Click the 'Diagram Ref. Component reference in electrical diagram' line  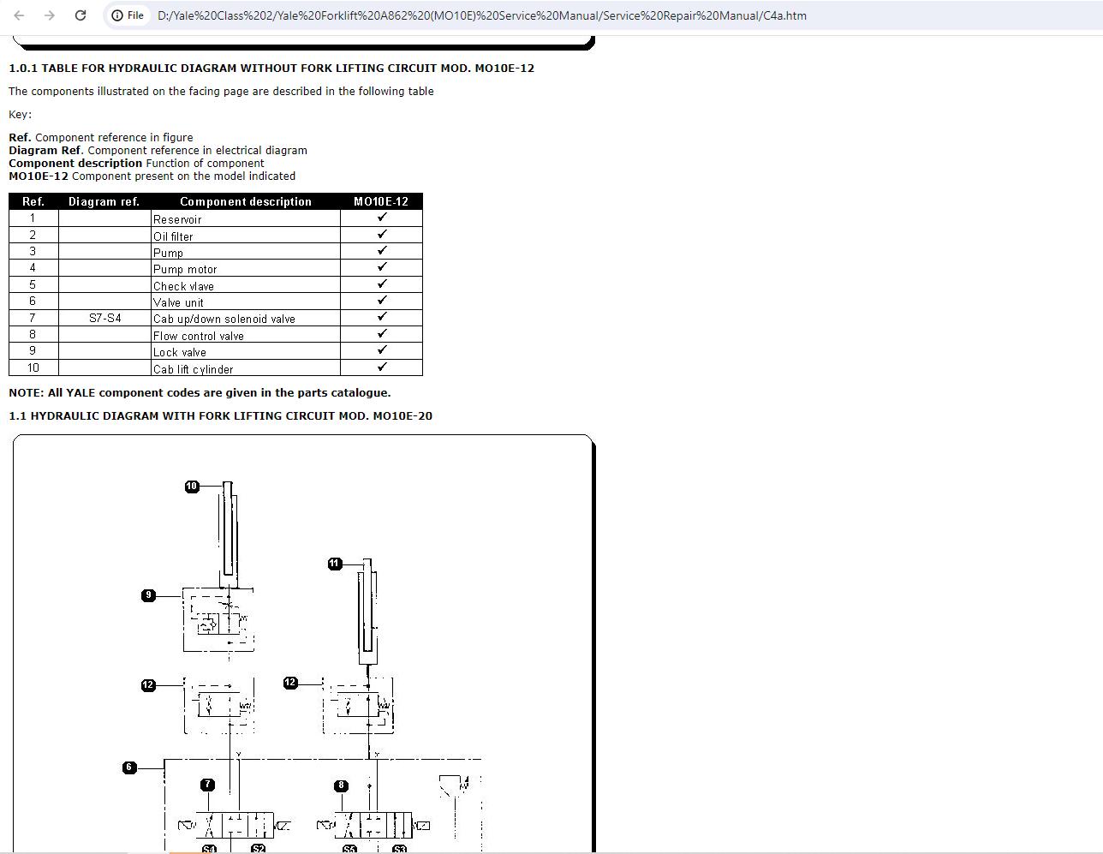[x=158, y=150]
